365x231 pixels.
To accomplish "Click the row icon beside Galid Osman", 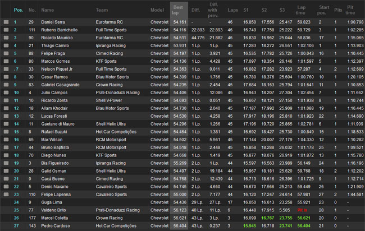I will pyautogui.click(x=6, y=171).
